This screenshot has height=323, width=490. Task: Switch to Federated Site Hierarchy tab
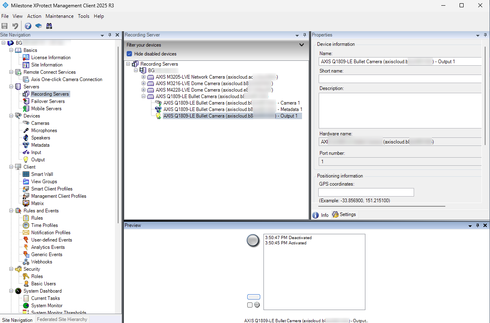tap(62, 319)
